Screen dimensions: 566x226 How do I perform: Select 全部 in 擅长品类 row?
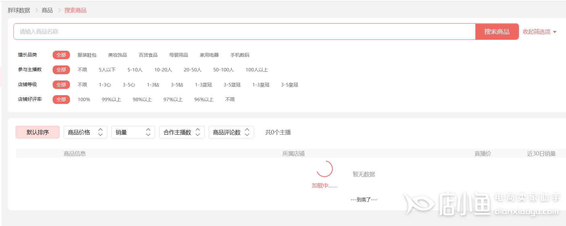point(61,55)
